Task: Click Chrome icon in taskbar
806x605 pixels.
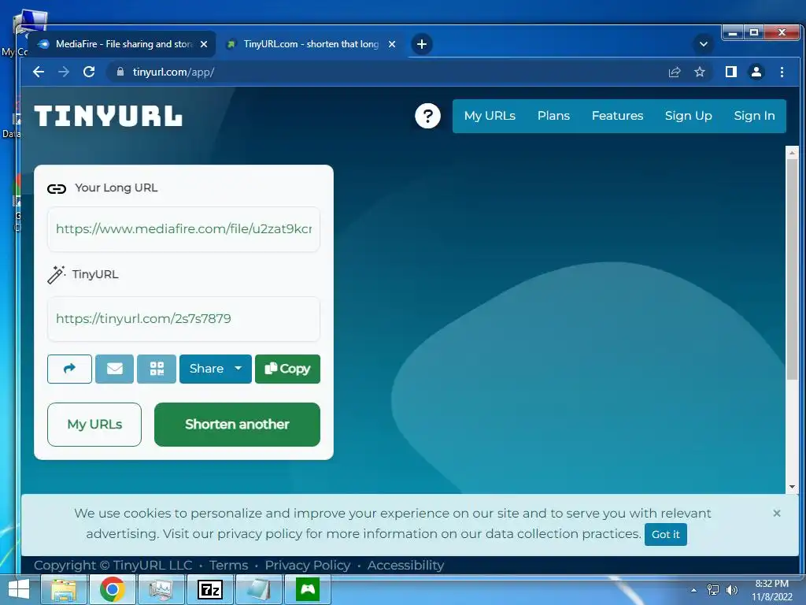Action: 113,589
